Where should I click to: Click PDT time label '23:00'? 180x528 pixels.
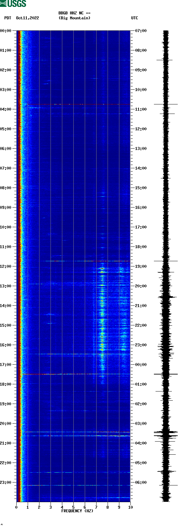(x=6, y=482)
